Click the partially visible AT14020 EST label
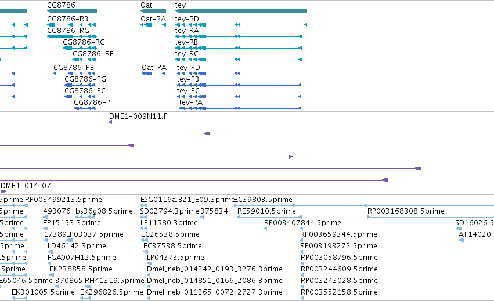This screenshot has width=494, height=301. pos(476,234)
